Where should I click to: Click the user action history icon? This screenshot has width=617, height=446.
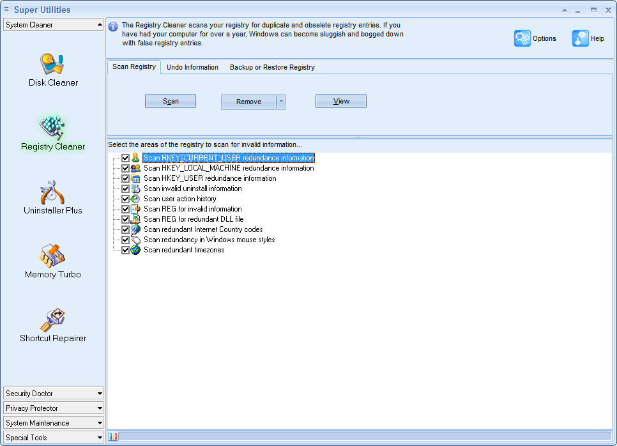135,199
